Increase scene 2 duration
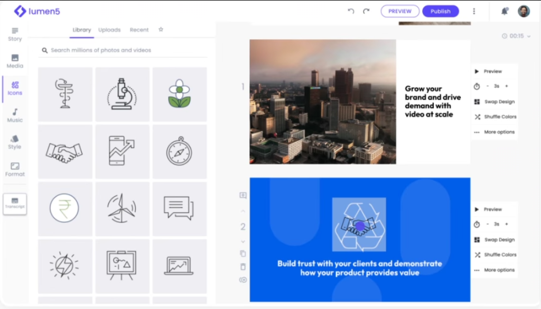Screen dimensions: 541x309 pos(507,224)
